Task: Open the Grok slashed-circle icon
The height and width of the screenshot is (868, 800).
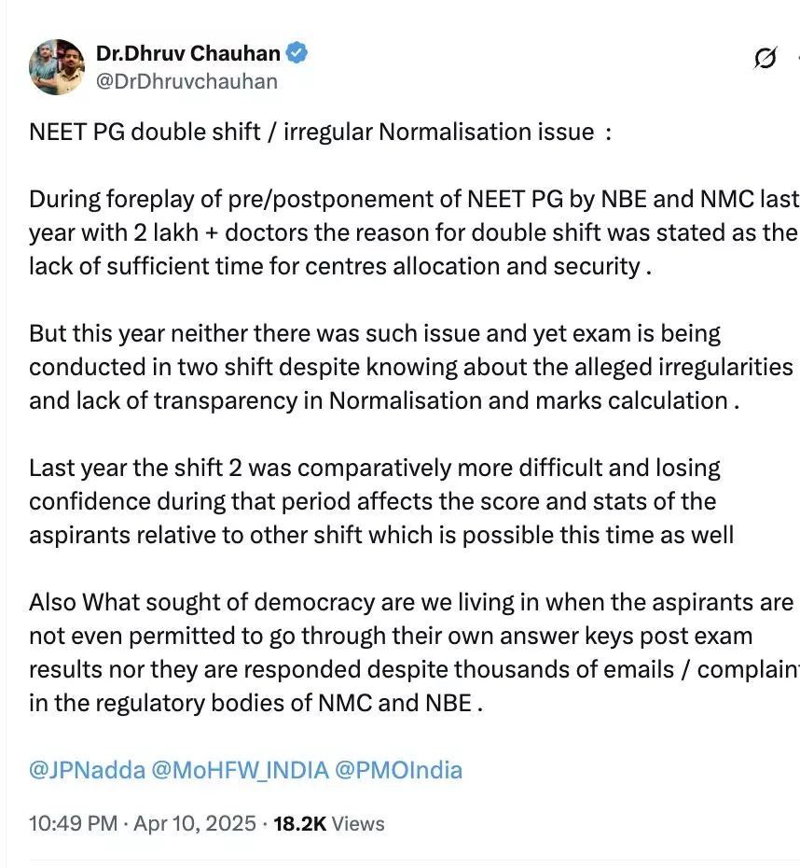Action: 765,58
